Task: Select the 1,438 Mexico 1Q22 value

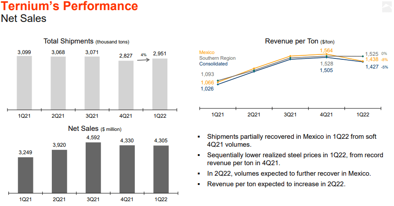Action: point(372,60)
